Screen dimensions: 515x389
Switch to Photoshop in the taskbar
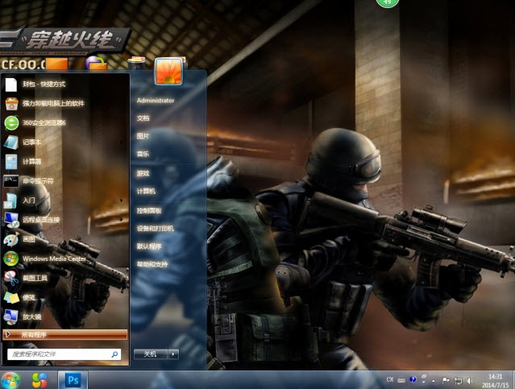tap(73, 380)
